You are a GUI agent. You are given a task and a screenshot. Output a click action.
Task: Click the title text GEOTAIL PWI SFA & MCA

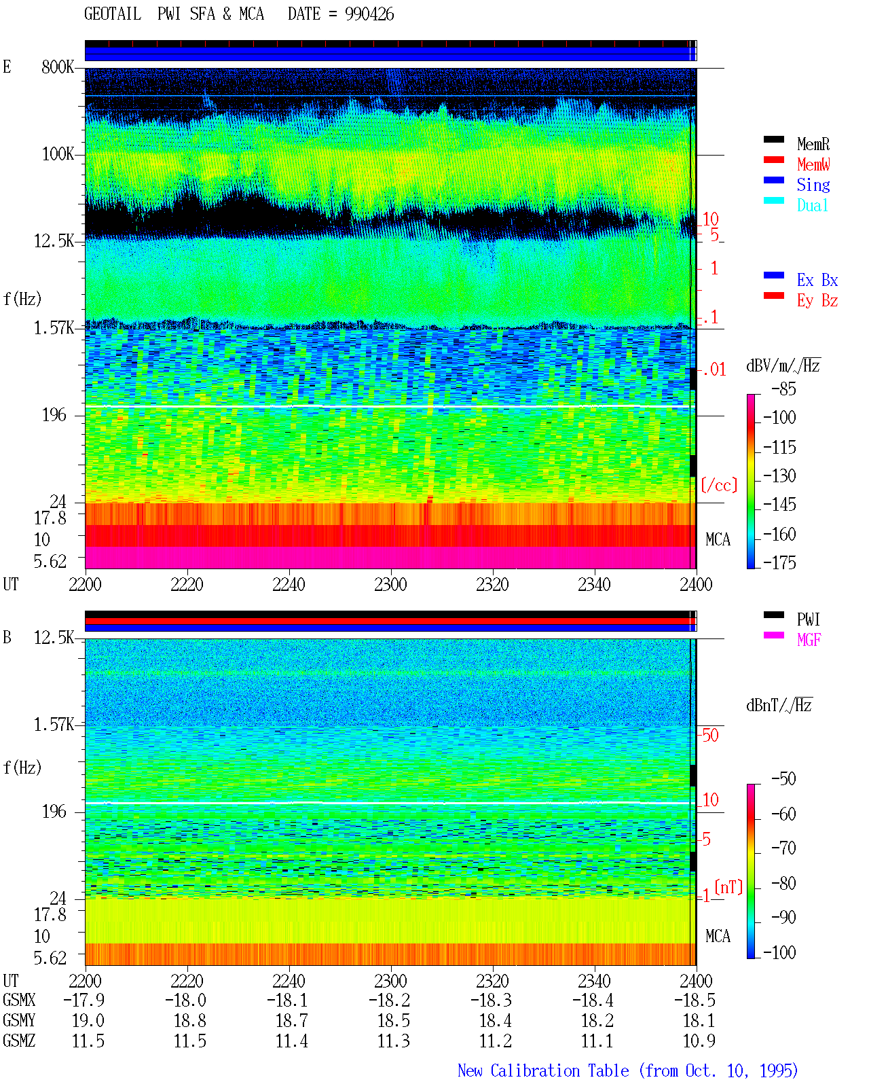pos(174,14)
